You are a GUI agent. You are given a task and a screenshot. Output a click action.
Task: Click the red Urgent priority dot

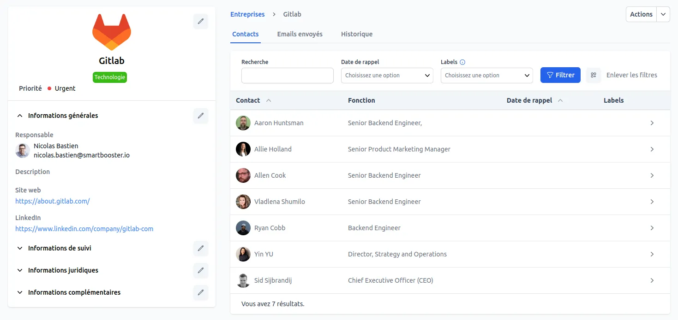coord(50,88)
